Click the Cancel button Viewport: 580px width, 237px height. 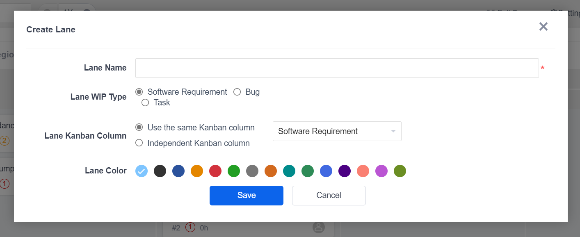pyautogui.click(x=329, y=195)
